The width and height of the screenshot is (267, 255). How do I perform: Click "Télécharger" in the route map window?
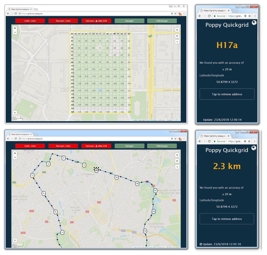coord(162,146)
